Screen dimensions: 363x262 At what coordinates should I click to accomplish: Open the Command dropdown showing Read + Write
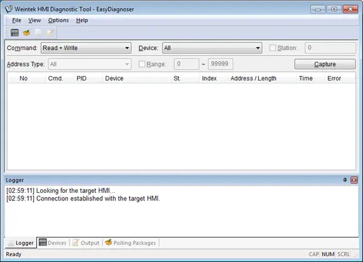click(86, 48)
